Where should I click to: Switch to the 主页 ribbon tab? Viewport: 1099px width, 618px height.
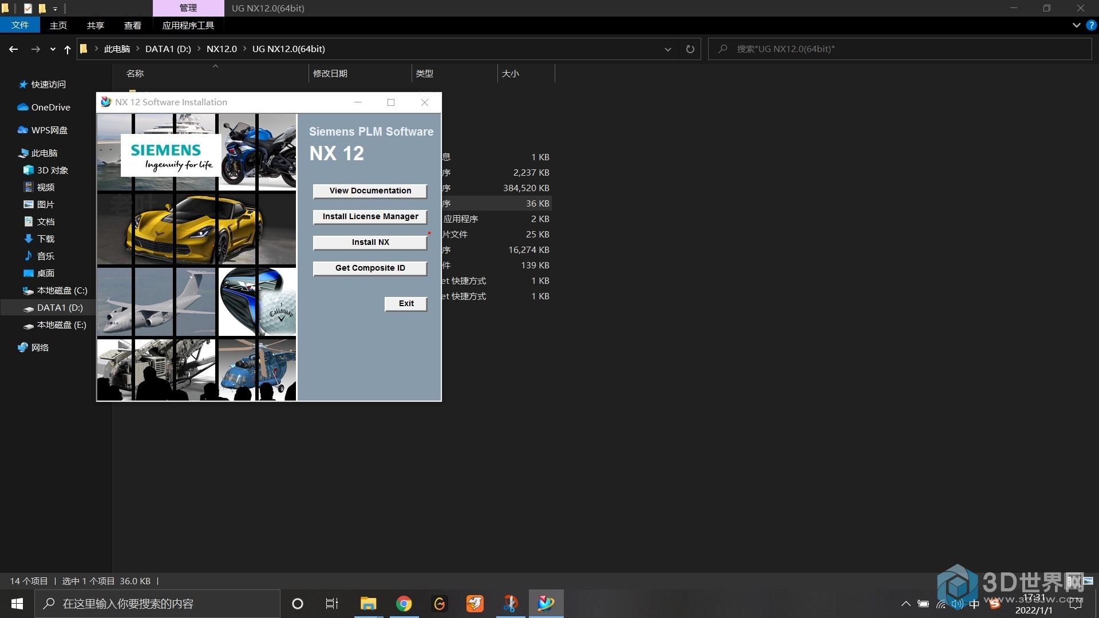pyautogui.click(x=58, y=25)
